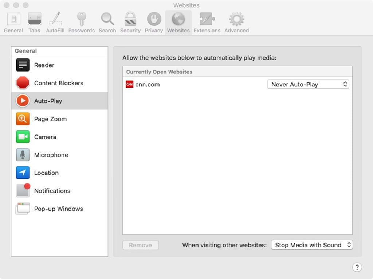The height and width of the screenshot is (279, 373).
Task: Select the Websites globe toolbar icon
Action: pos(178,23)
